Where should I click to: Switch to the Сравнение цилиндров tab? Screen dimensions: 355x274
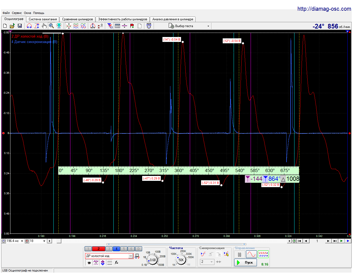pyautogui.click(x=78, y=19)
